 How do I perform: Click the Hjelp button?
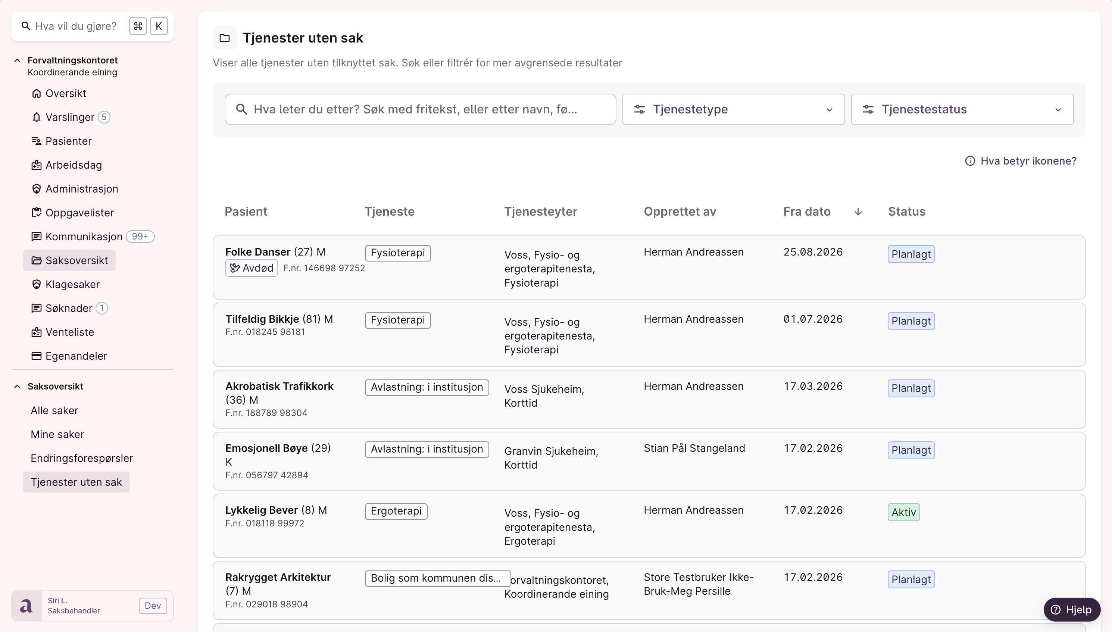point(1071,610)
